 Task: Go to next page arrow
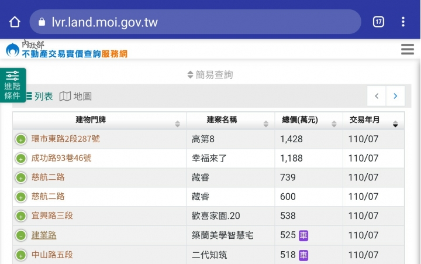[395, 96]
